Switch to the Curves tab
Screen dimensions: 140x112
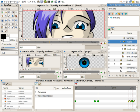click(40, 84)
